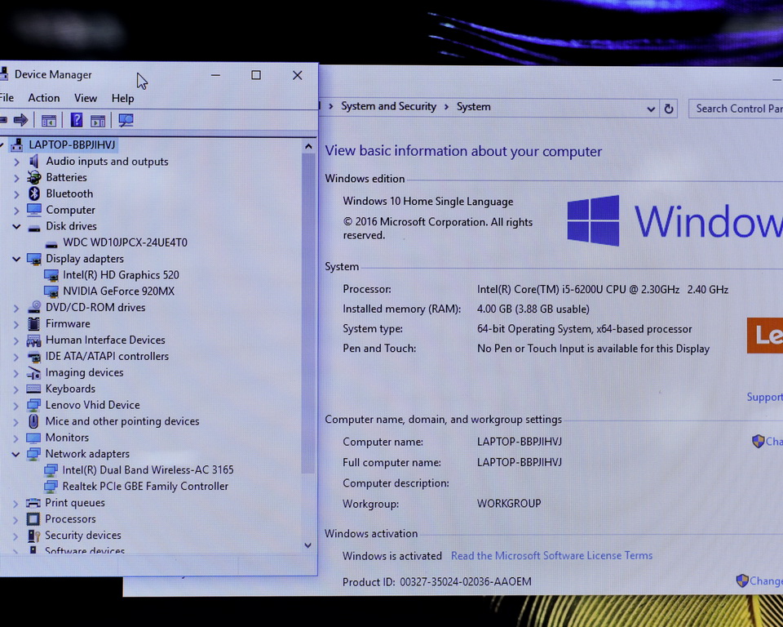
Task: Click the Intel(R) HD Graphics 520 adapter icon
Action: (x=51, y=275)
